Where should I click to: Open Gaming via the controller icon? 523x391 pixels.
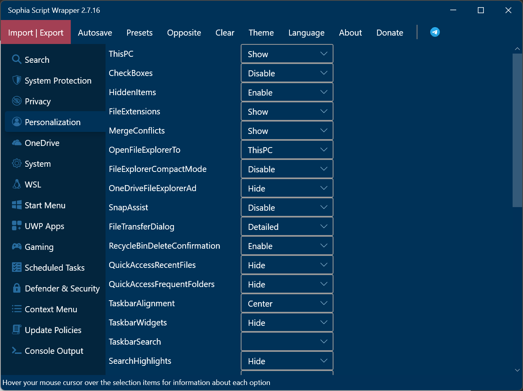click(16, 247)
